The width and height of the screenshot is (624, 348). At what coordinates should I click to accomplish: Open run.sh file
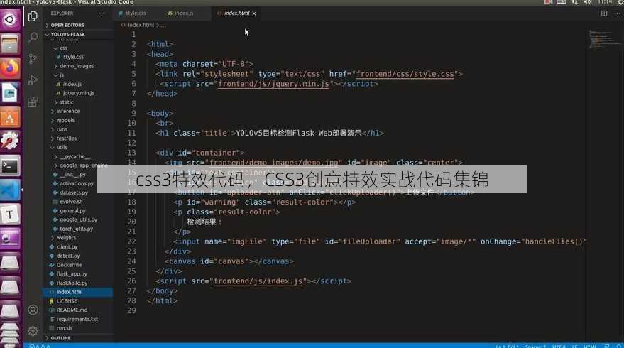click(x=64, y=328)
